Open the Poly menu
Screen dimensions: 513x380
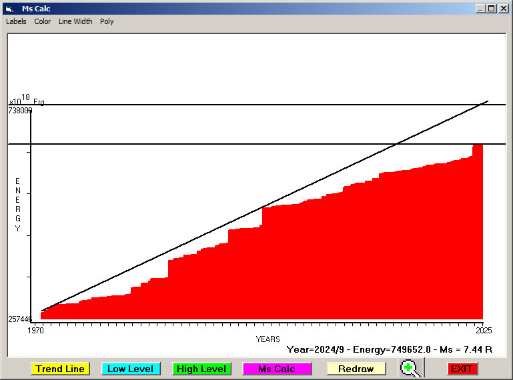point(107,21)
